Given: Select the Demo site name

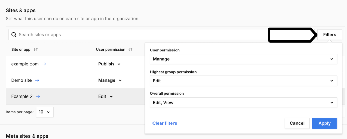Looking at the screenshot, I should 21,80.
